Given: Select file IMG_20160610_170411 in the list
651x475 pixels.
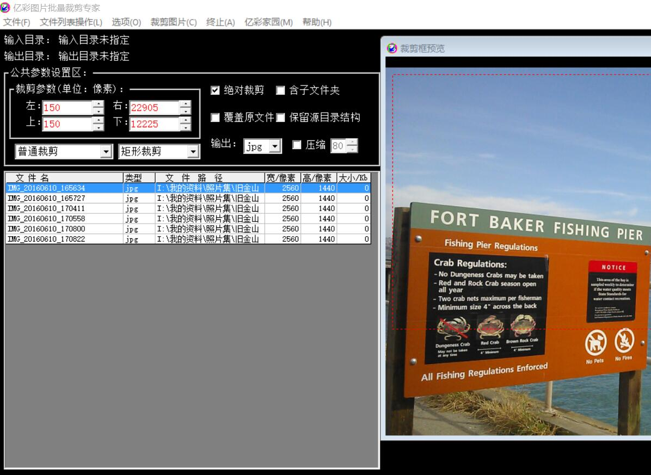Looking at the screenshot, I should point(46,208).
